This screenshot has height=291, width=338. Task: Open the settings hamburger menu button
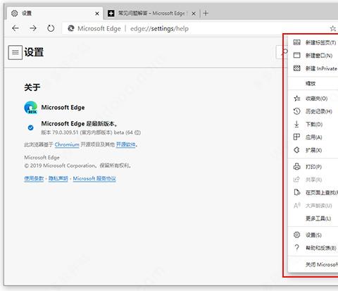click(x=15, y=52)
